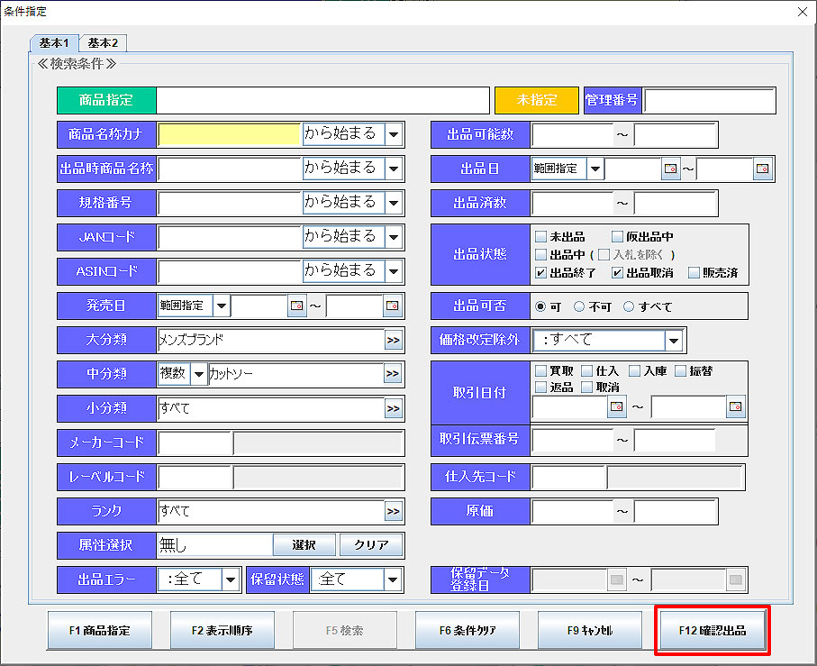
Task: Click the F6 条件クリア button
Action: [467, 631]
